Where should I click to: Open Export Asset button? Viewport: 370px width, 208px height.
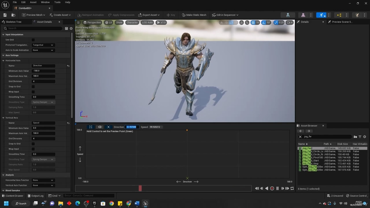coord(149,15)
